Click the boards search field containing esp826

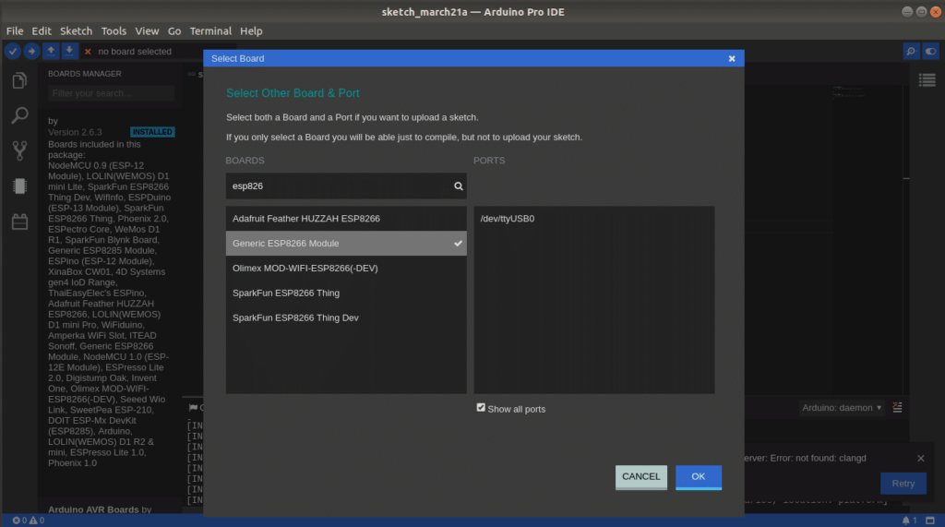(x=346, y=186)
